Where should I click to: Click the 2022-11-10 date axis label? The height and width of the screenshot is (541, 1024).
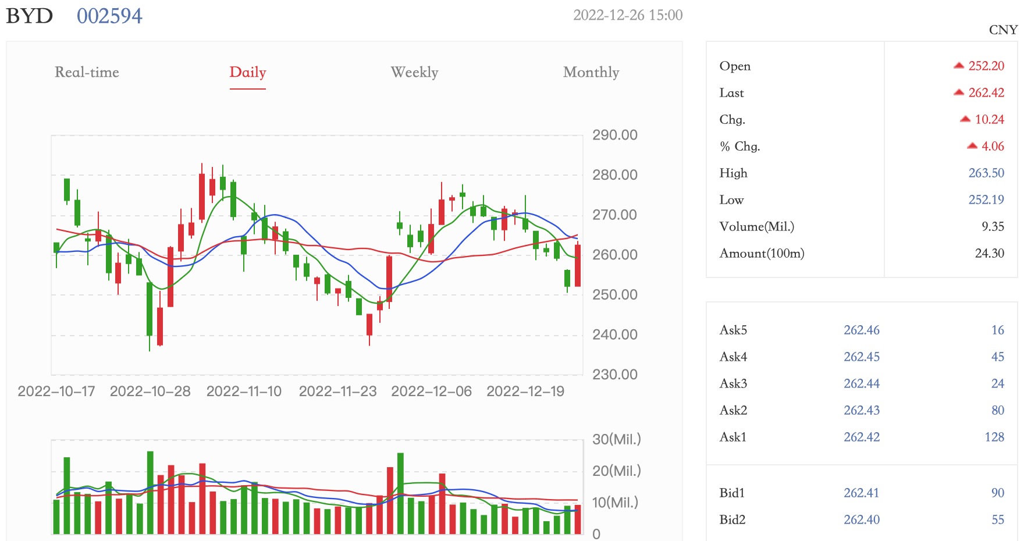pos(244,391)
